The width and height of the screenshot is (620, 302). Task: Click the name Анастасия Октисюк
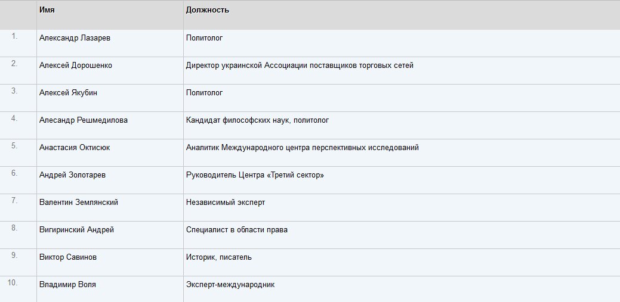click(x=75, y=148)
